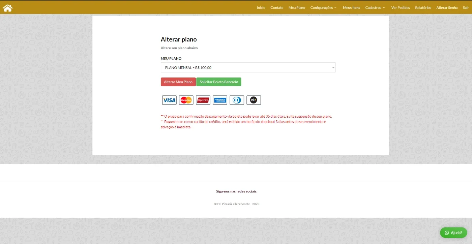Click the Alterar plano heading
The height and width of the screenshot is (244, 472).
179,39
